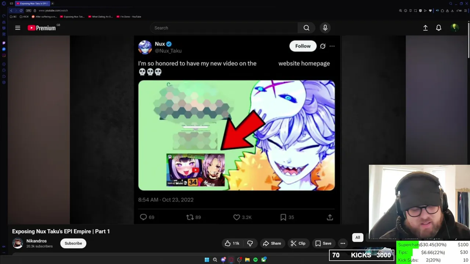Click the search magnifier button
This screenshot has height=264, width=470.
pyautogui.click(x=307, y=28)
